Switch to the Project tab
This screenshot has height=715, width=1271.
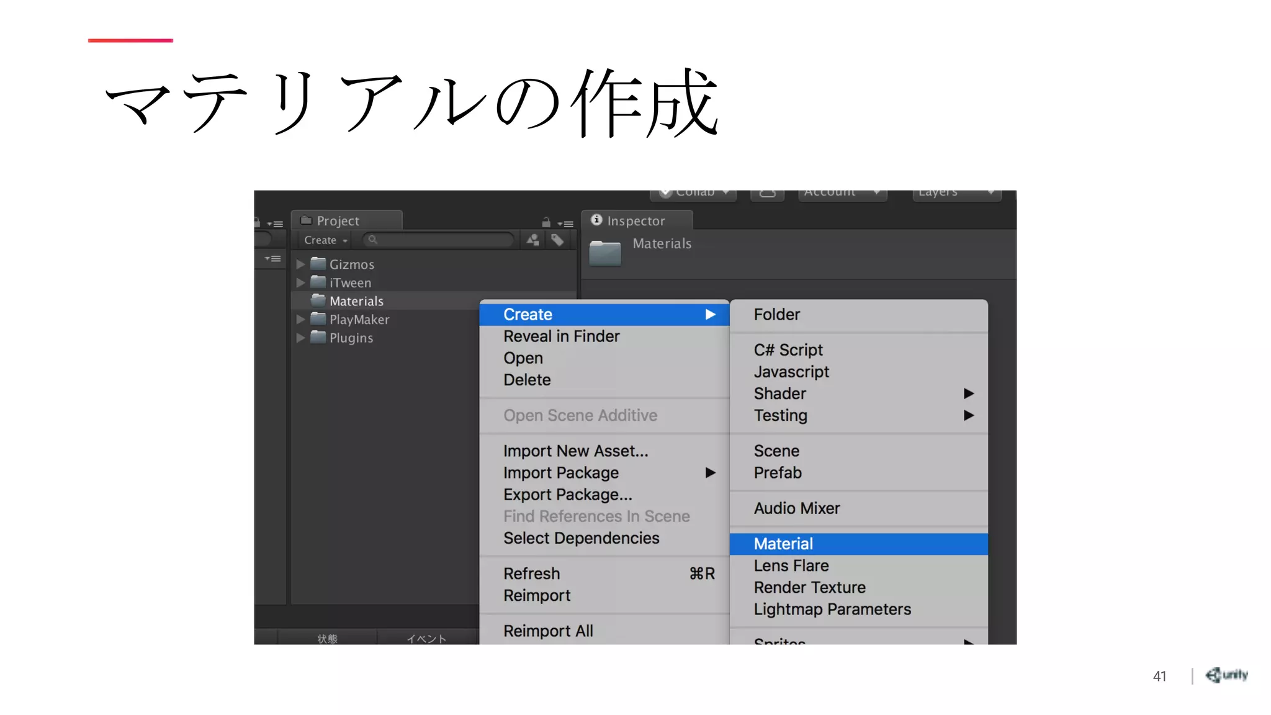pos(338,221)
